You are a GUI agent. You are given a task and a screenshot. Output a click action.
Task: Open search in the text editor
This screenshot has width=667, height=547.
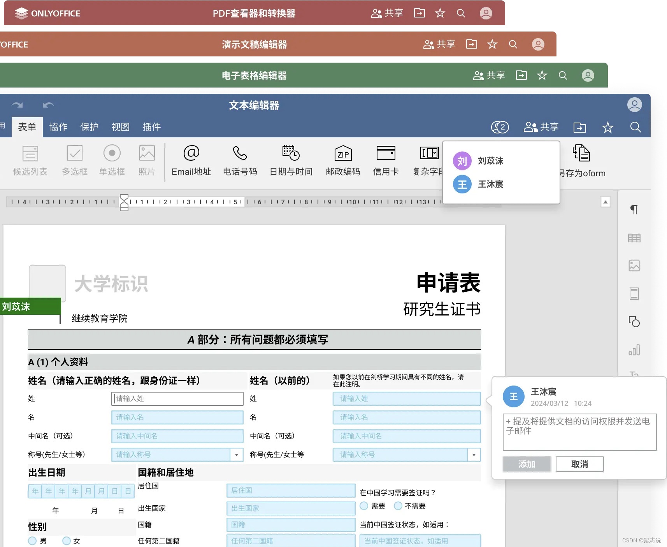[x=635, y=127]
